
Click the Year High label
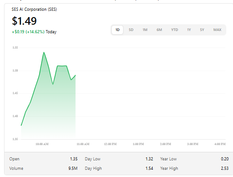coord(169,168)
